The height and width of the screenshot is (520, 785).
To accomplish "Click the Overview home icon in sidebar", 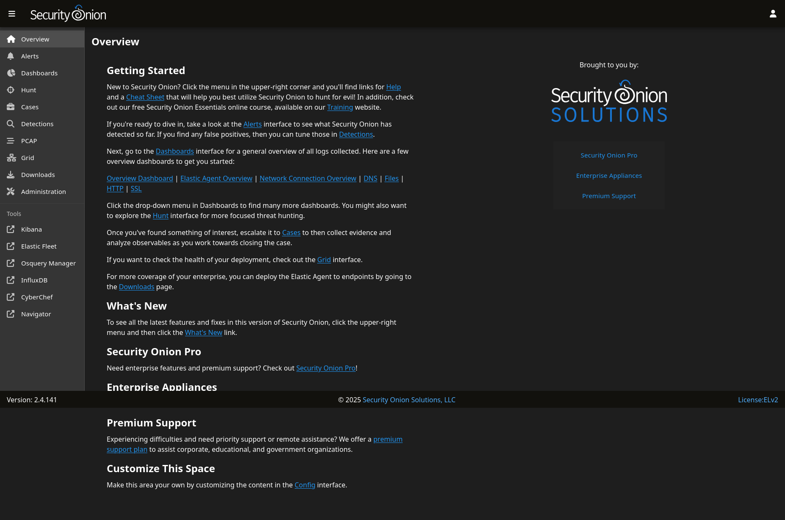I will point(11,39).
